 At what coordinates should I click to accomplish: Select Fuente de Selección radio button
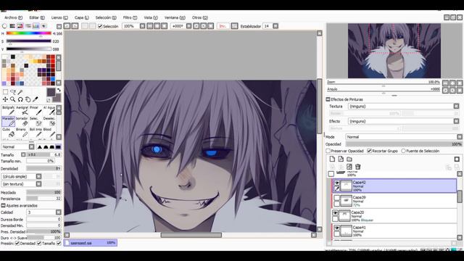(403, 151)
